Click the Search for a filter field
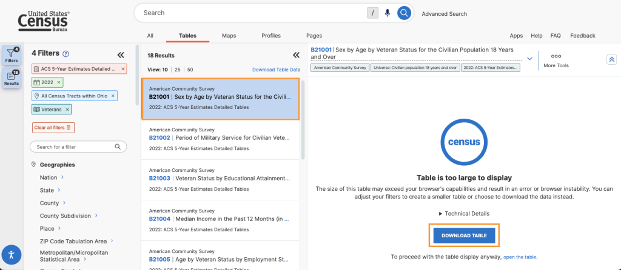The width and height of the screenshot is (621, 270). click(73, 147)
